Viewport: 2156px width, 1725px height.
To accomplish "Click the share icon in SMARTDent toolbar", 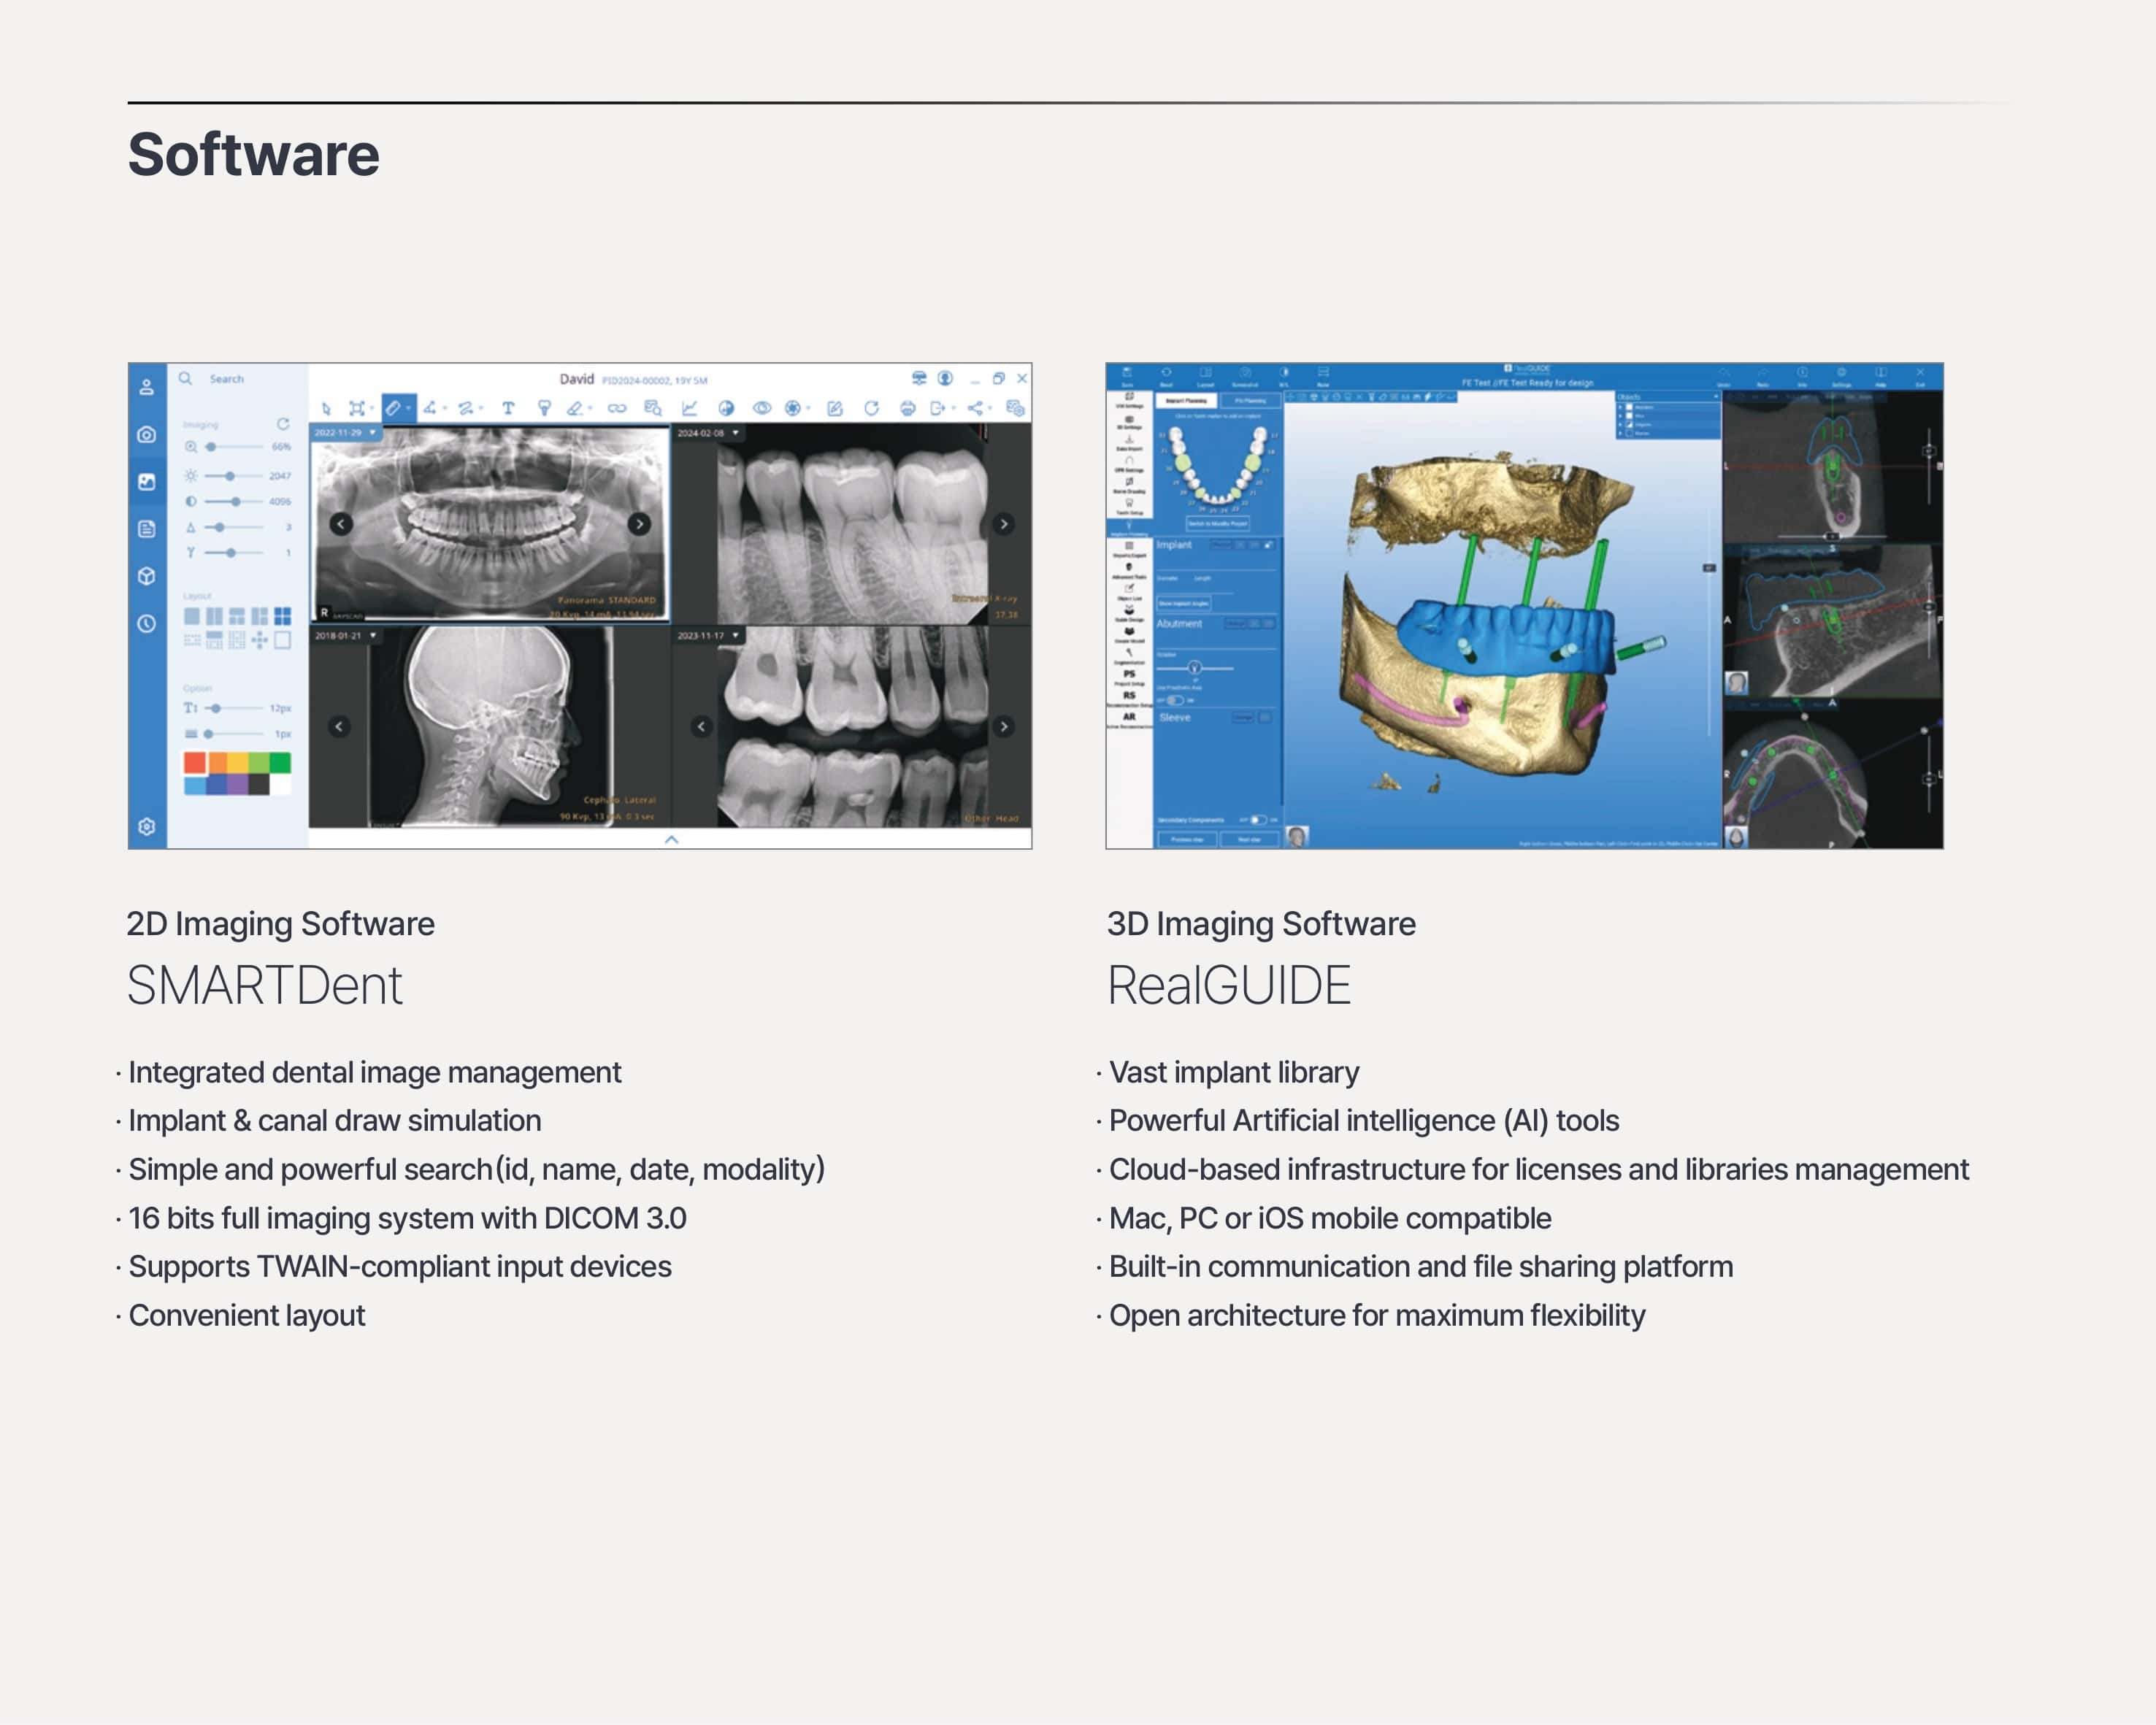I will coord(975,409).
